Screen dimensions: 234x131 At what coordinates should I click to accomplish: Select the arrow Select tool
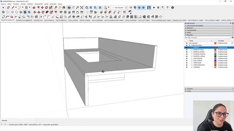[3, 7]
